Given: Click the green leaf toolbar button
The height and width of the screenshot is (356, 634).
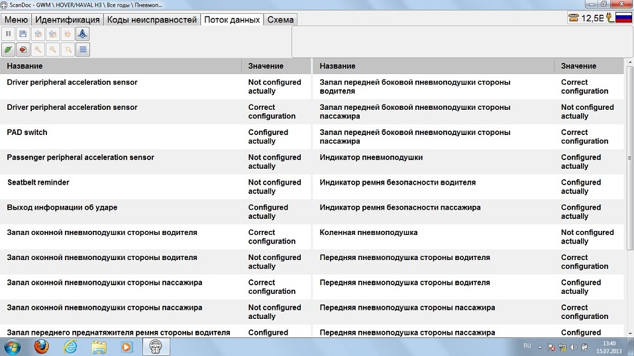Looking at the screenshot, I should pos(8,50).
